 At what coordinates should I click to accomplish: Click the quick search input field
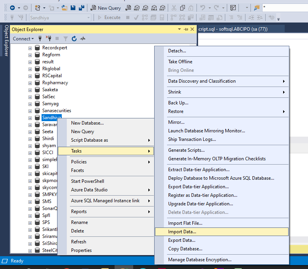tap(285, 7)
